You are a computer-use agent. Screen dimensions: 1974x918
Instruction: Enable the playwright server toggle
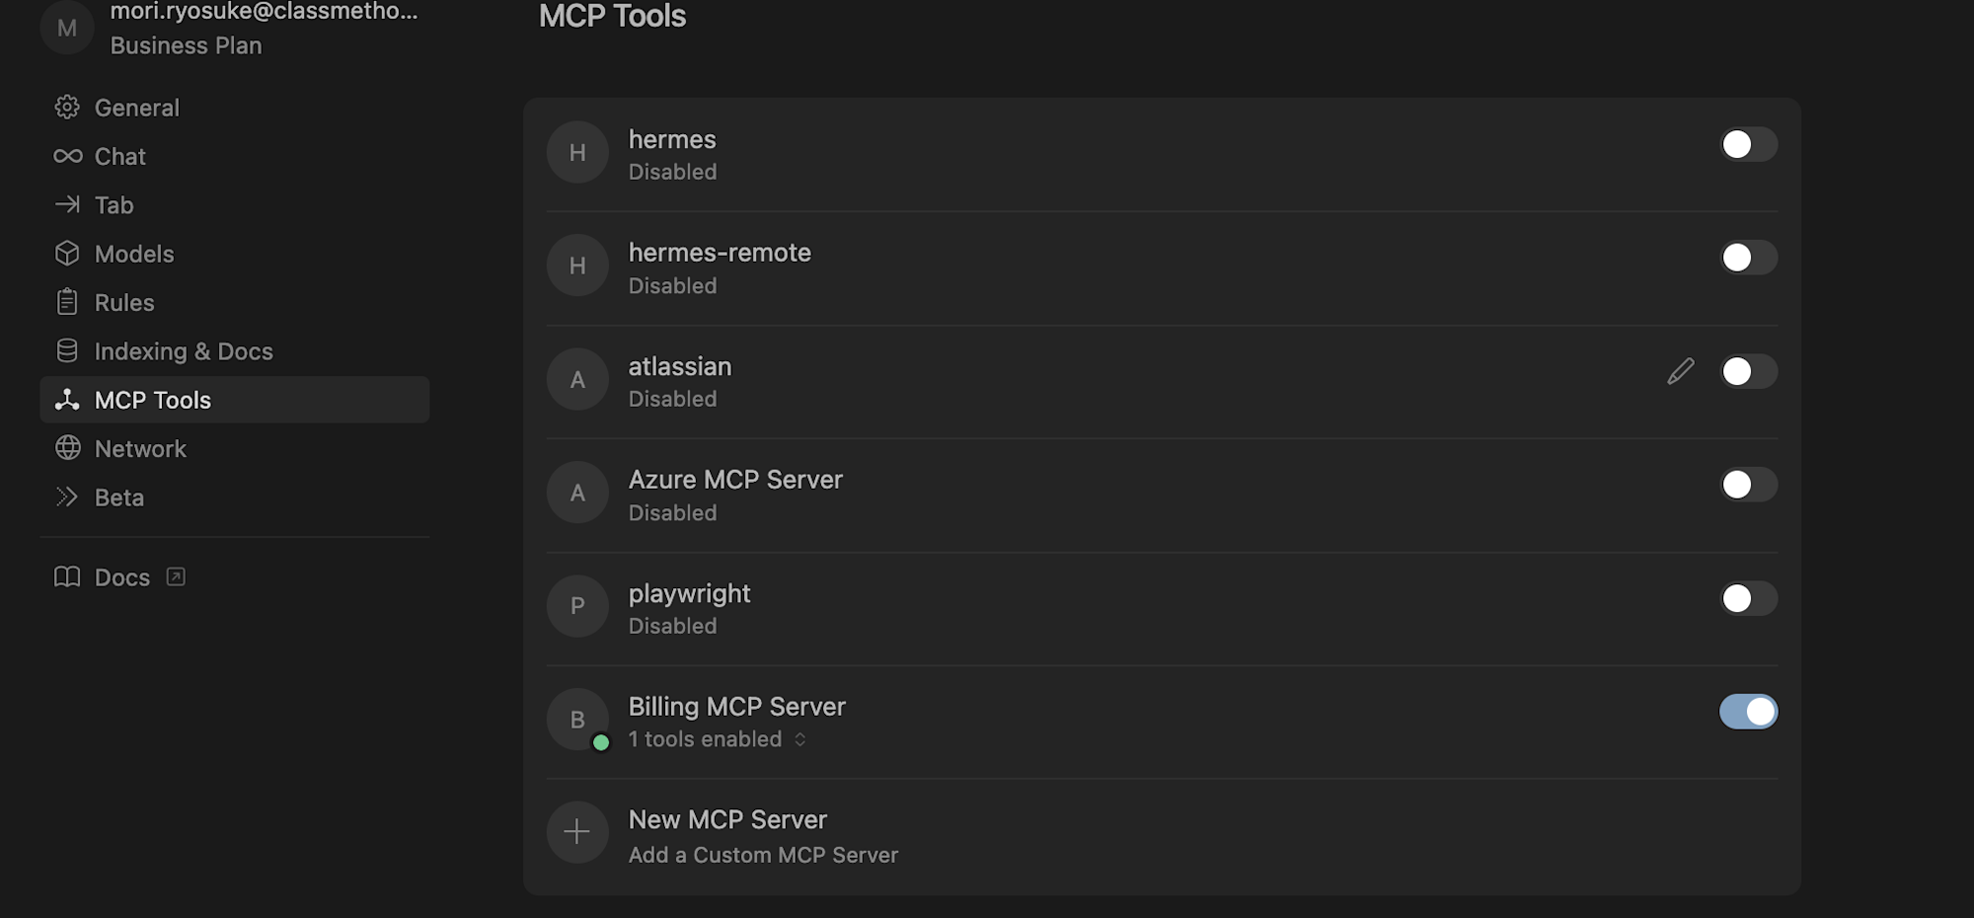tap(1748, 598)
